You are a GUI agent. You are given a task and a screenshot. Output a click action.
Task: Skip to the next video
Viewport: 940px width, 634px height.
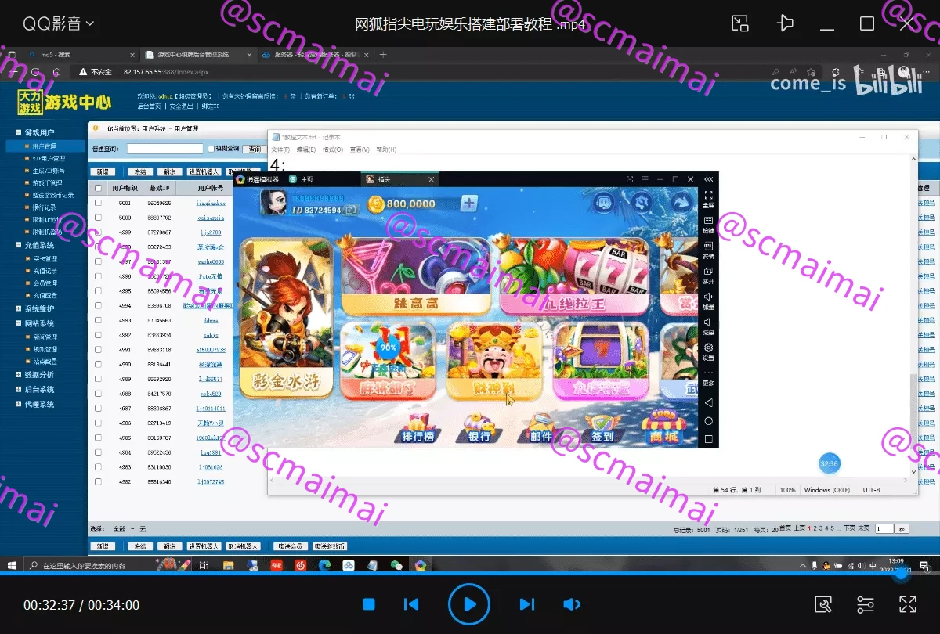tap(527, 604)
